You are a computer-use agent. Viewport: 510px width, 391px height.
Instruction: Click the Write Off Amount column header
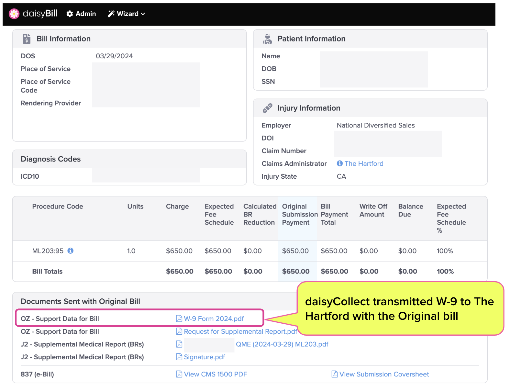pyautogui.click(x=373, y=210)
